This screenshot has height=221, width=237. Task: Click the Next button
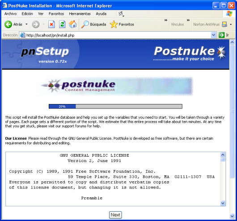pos(115,215)
